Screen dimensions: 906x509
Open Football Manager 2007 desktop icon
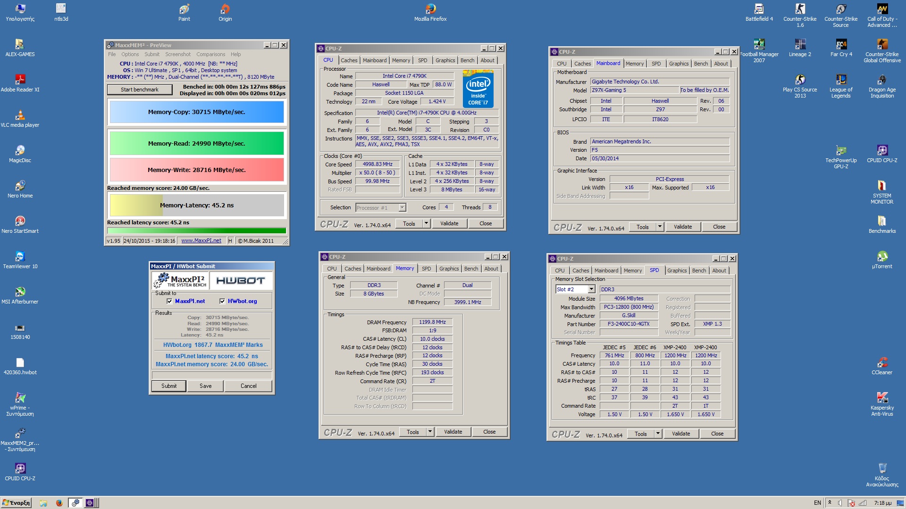pyautogui.click(x=759, y=51)
